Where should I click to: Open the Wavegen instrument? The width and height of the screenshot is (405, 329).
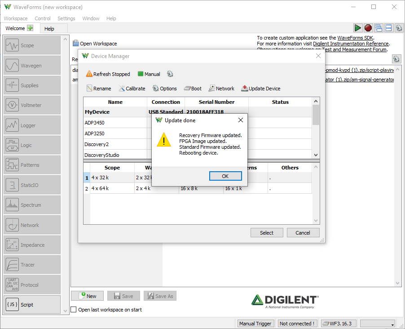pyautogui.click(x=32, y=66)
